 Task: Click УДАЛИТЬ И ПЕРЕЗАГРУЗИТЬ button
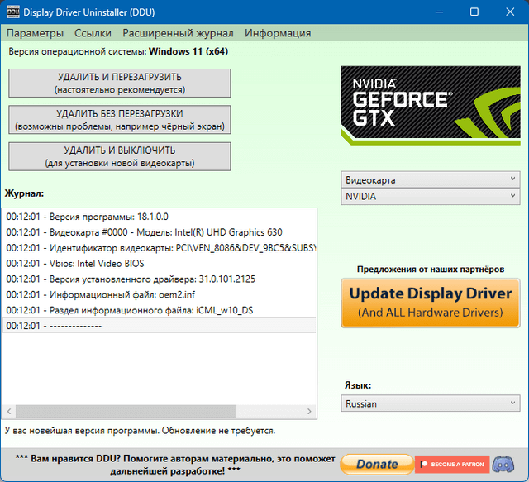coord(120,83)
